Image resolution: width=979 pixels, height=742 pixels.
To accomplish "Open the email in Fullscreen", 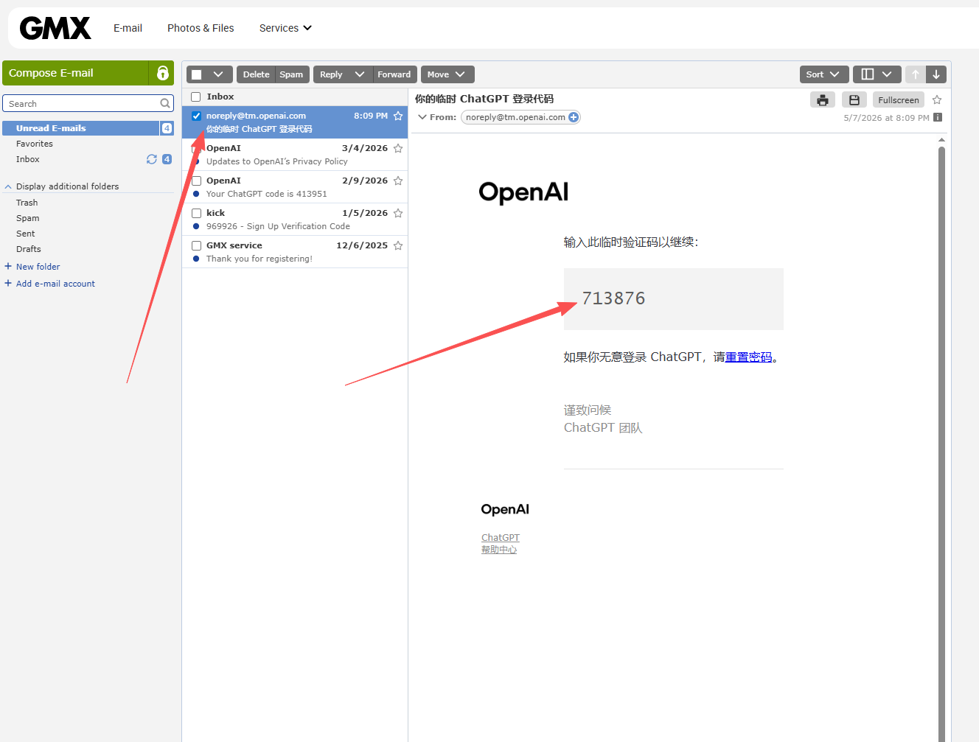I will point(899,100).
